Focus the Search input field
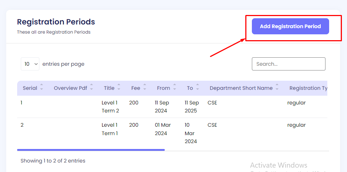The width and height of the screenshot is (347, 172). point(288,64)
